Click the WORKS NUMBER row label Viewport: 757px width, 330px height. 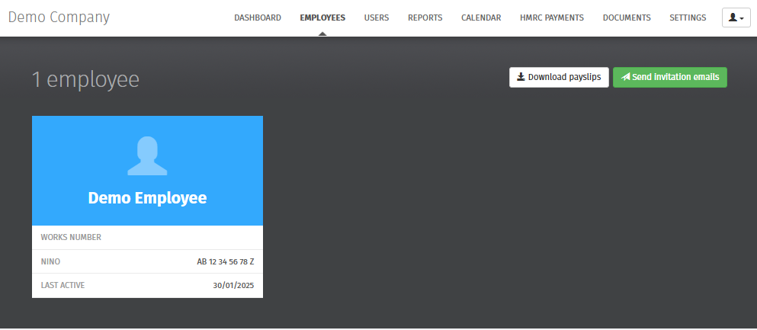coord(71,237)
